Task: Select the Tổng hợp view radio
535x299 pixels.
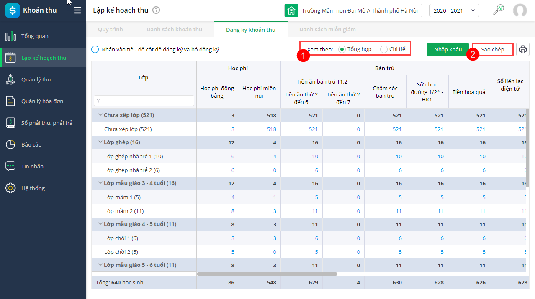Action: tap(342, 49)
